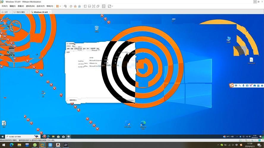Screen dimensions: 264x148
Task: Open the host taskbar notification center
Action: point(260,145)
